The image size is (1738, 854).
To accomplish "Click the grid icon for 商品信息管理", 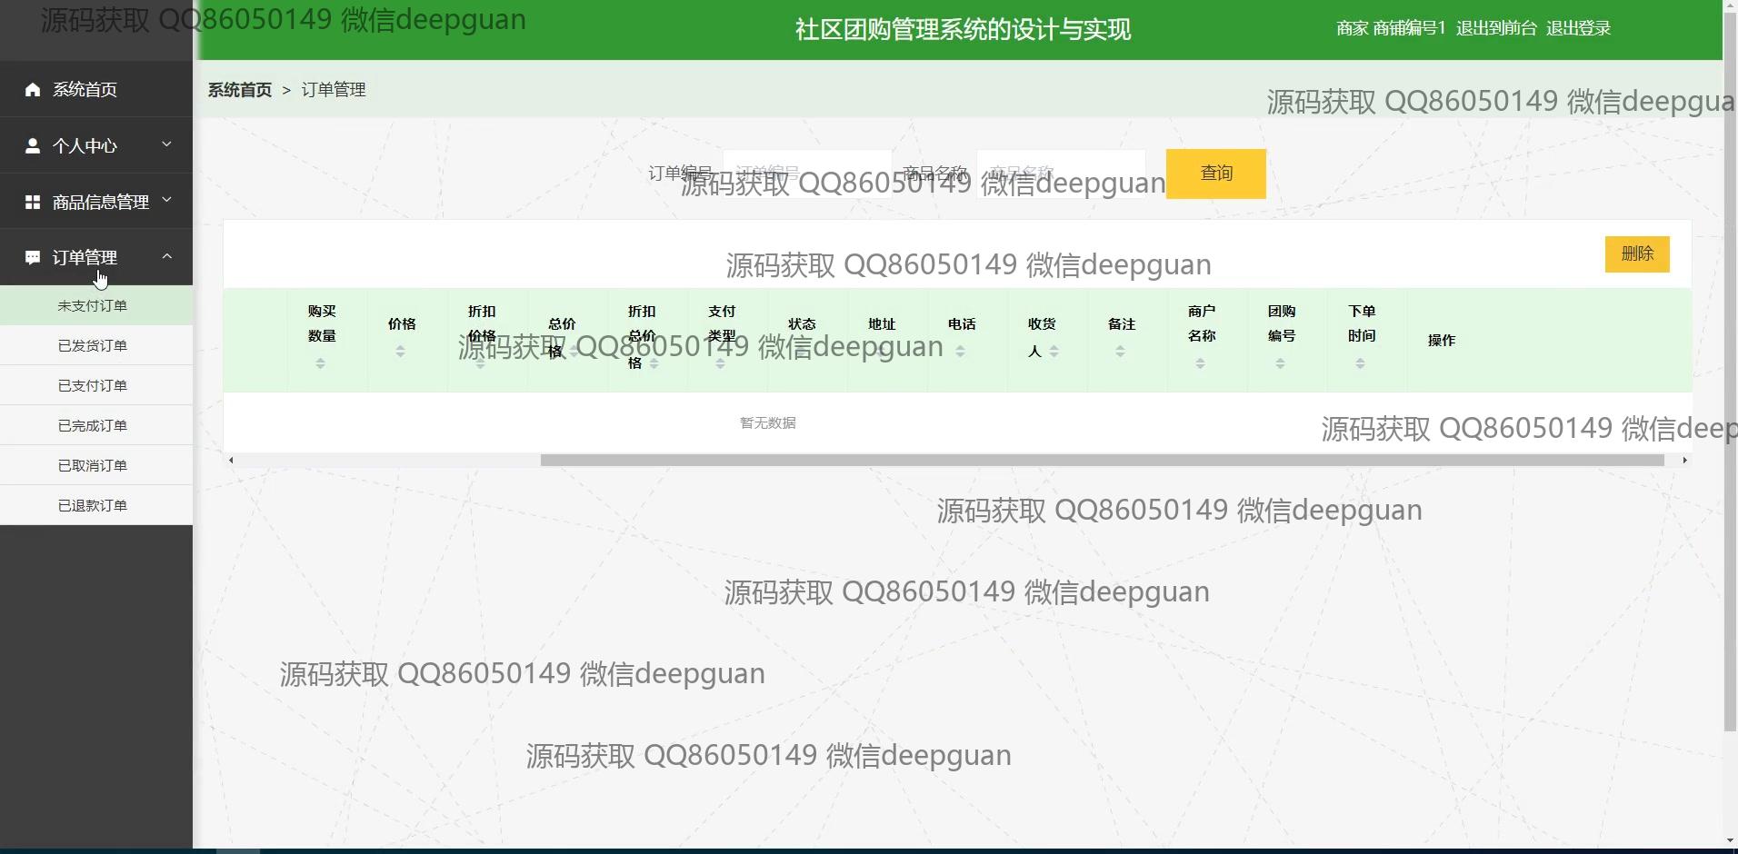I will click(33, 202).
